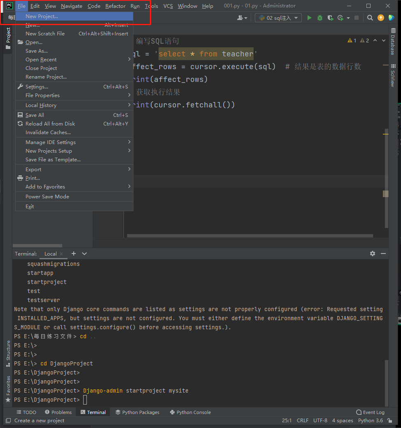Open the SciView tool window
The image size is (401, 428).
tap(393, 76)
